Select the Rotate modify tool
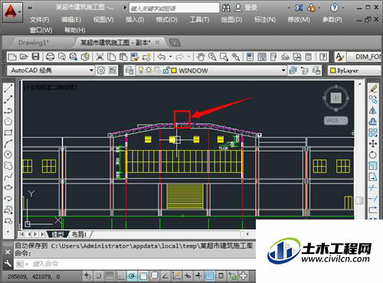The height and width of the screenshot is (283, 383). (x=373, y=155)
